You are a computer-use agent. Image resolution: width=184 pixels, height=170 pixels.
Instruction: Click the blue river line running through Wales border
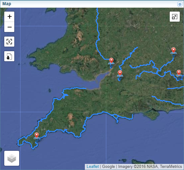click(x=98, y=34)
